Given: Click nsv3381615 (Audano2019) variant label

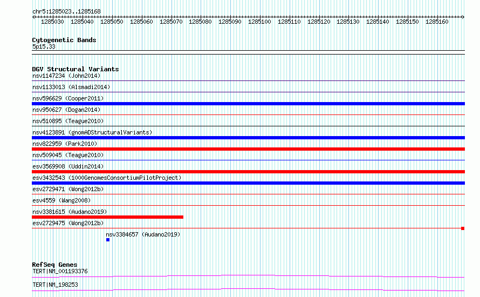Looking at the screenshot, I should (70, 212).
